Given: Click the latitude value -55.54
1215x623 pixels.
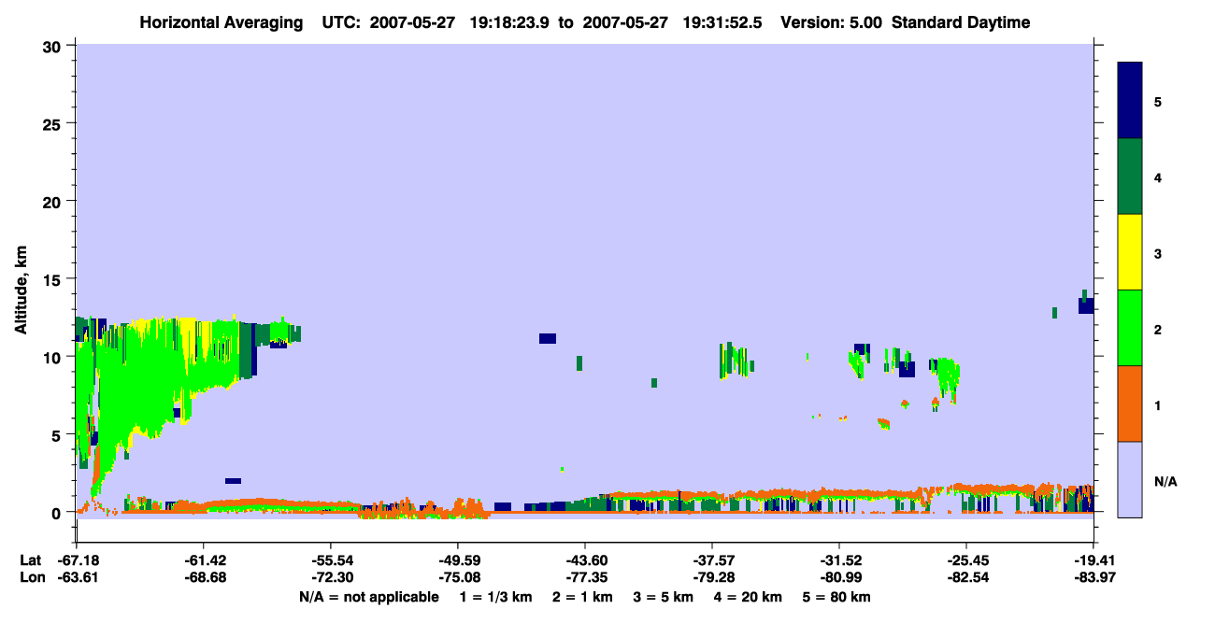Looking at the screenshot, I should tap(331, 560).
